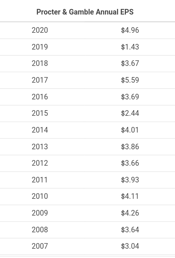Click the $3.86 EPS value
This screenshot has width=175, height=258.
coord(130,147)
